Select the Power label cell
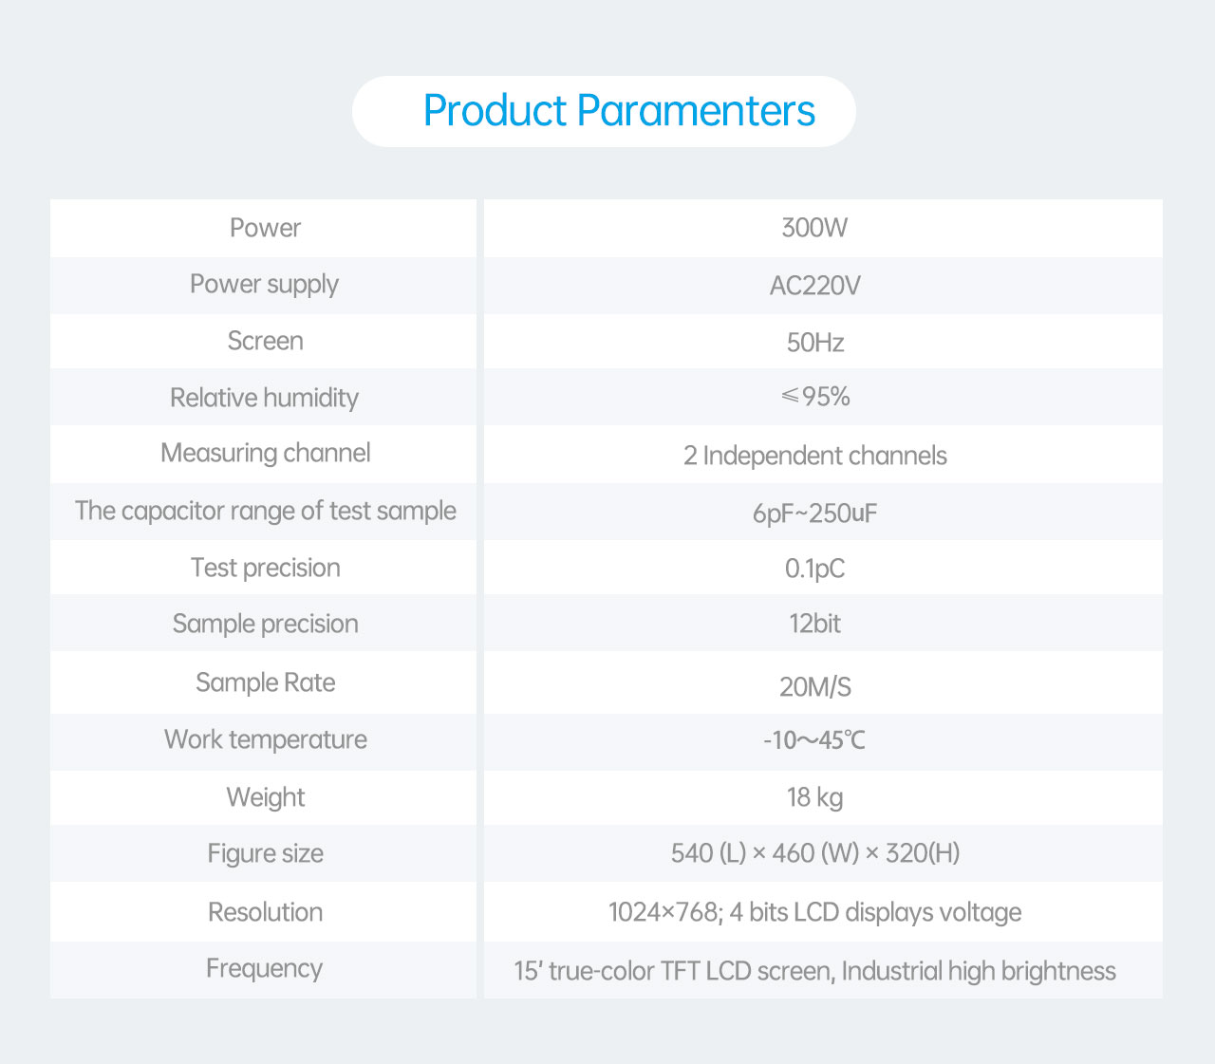This screenshot has height=1064, width=1215. (x=265, y=228)
